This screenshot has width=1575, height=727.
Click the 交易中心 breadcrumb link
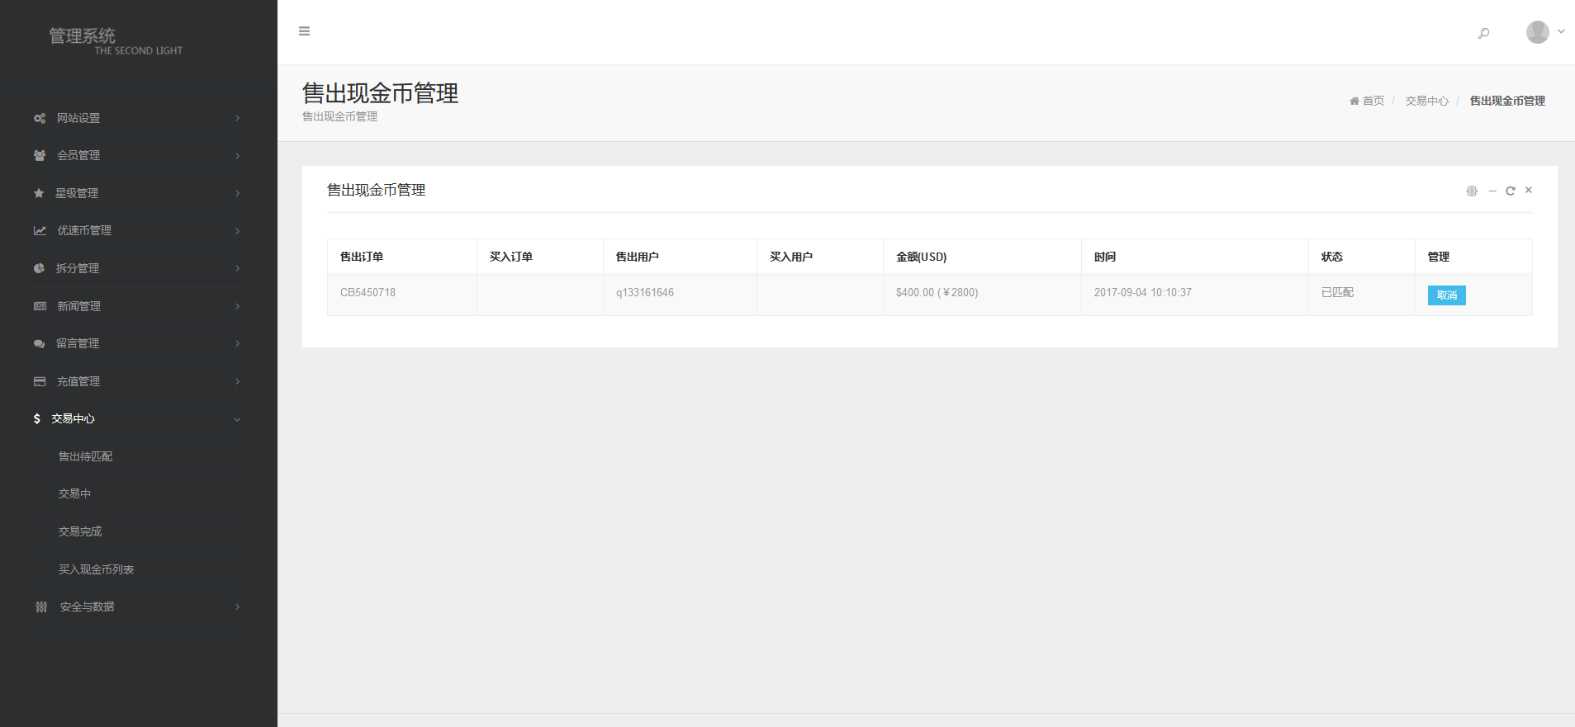[x=1426, y=101]
